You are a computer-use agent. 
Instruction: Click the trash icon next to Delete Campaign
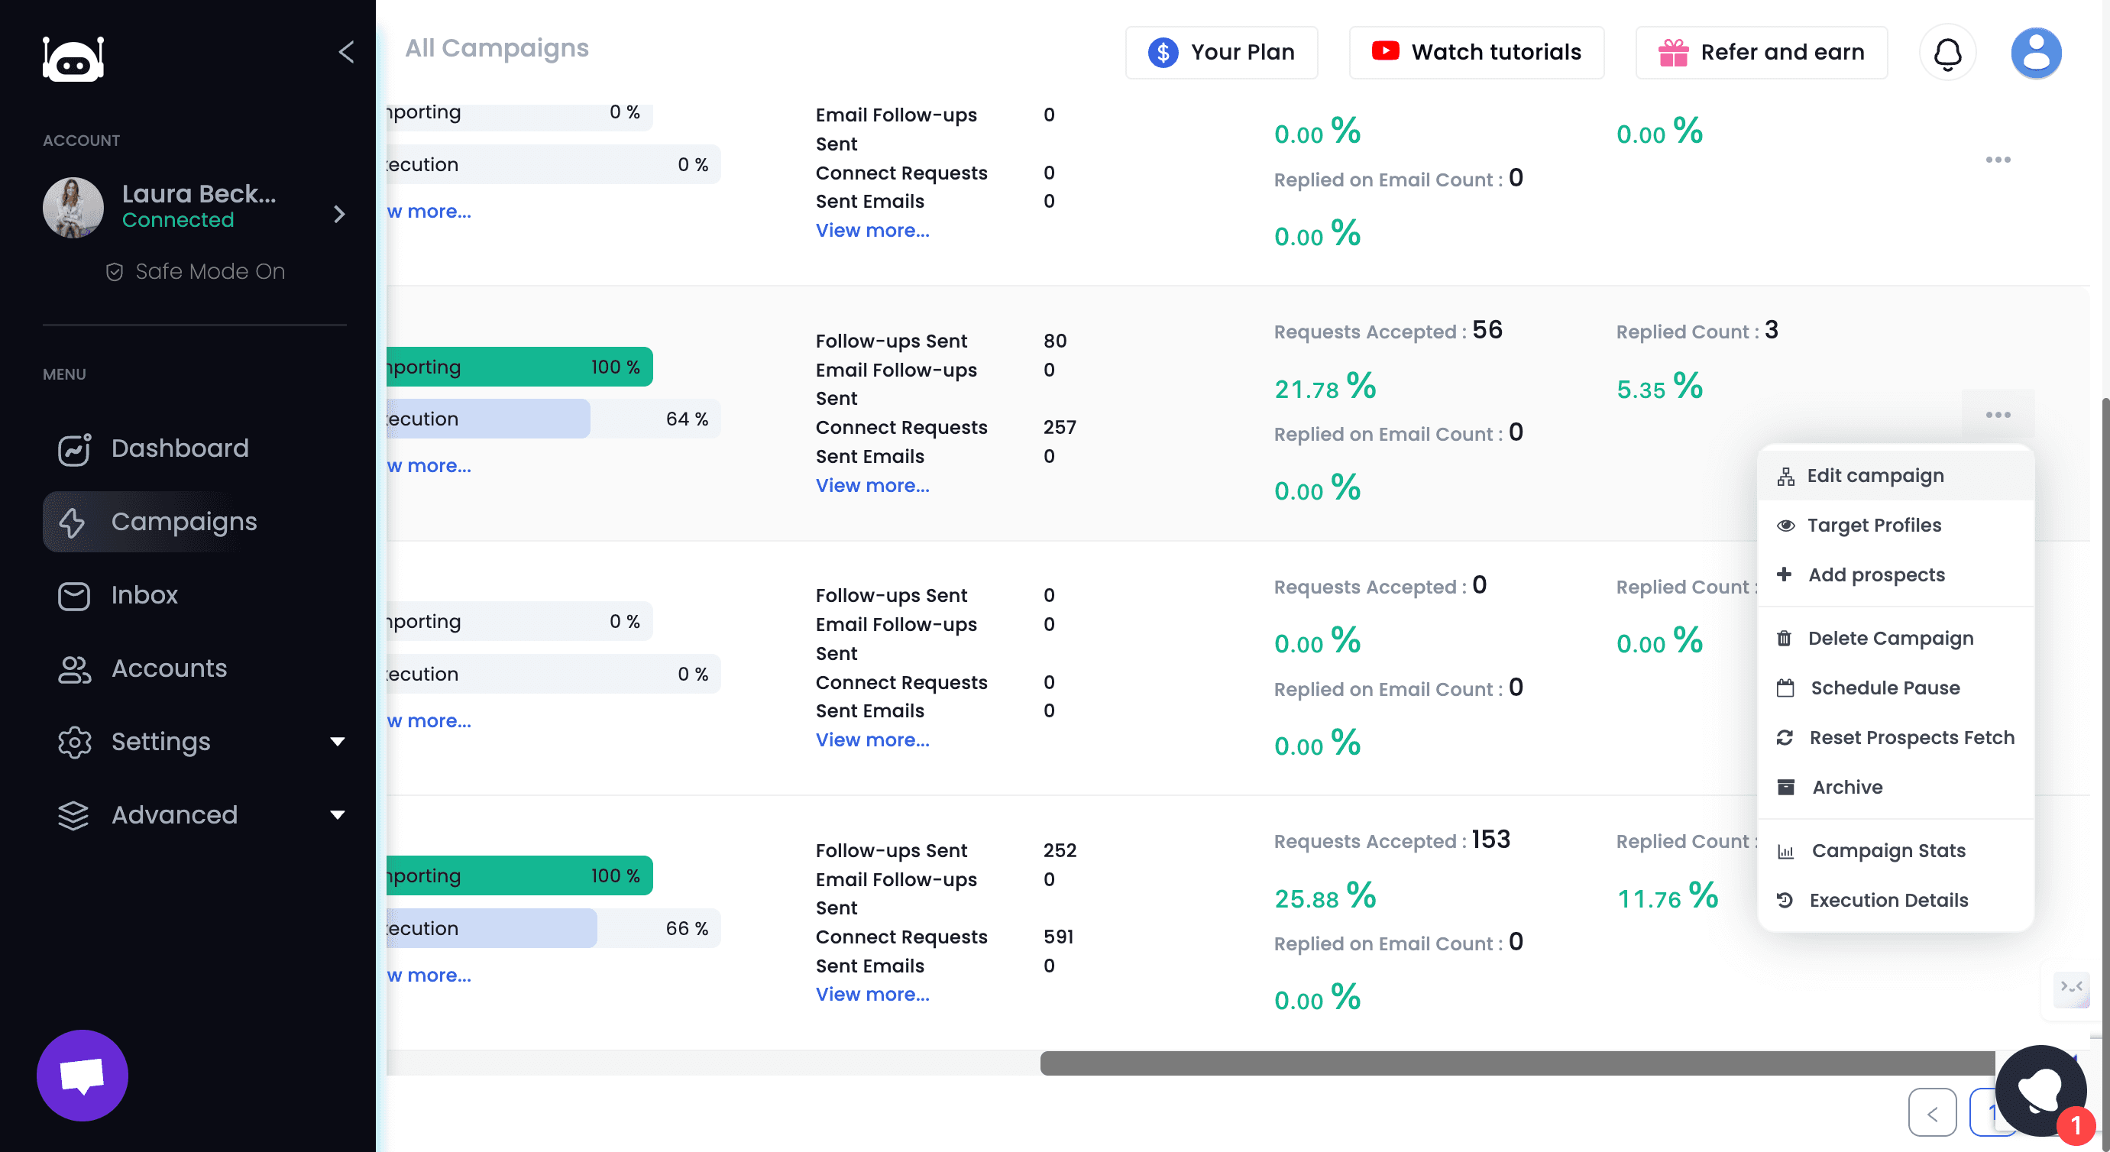point(1784,639)
